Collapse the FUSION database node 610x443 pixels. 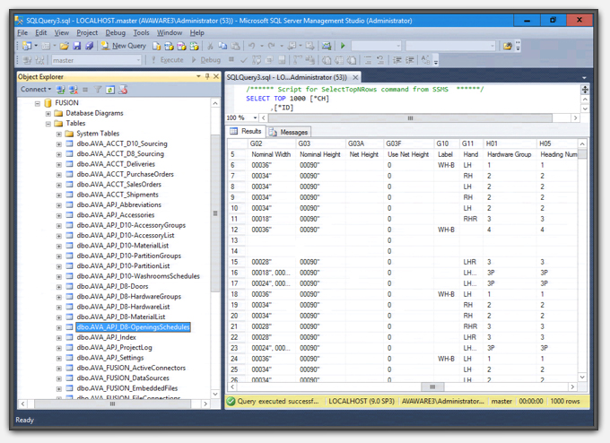click(38, 103)
